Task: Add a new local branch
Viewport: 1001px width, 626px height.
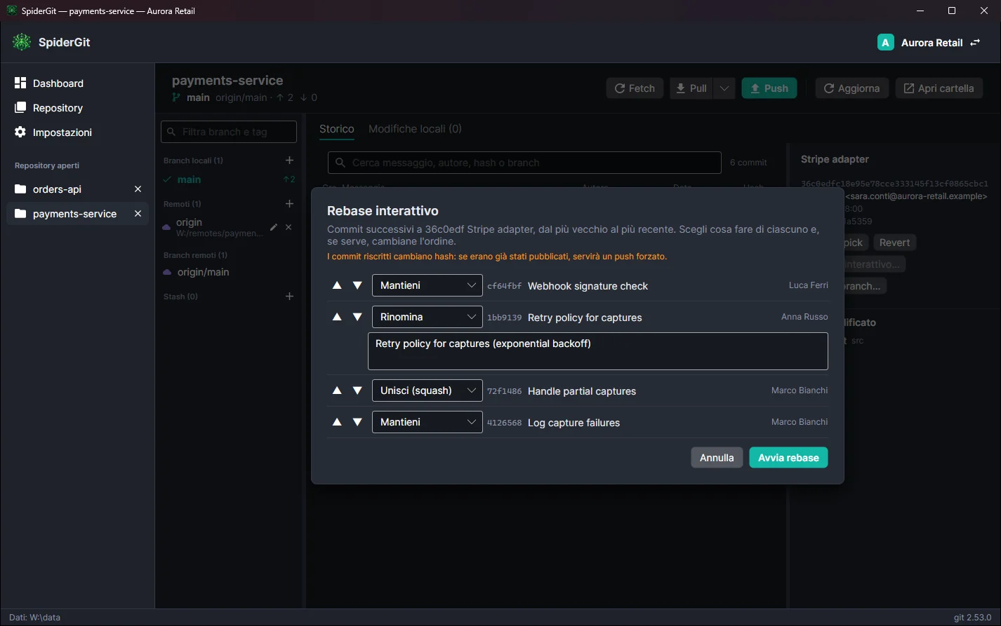Action: (x=289, y=161)
